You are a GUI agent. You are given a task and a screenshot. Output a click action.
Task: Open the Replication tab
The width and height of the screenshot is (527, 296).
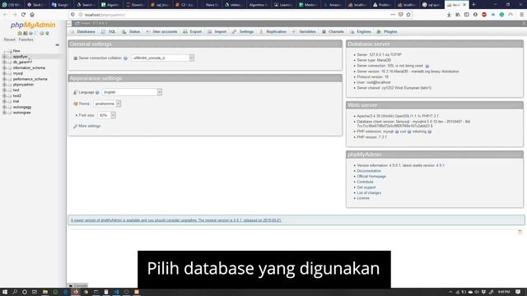click(x=273, y=31)
